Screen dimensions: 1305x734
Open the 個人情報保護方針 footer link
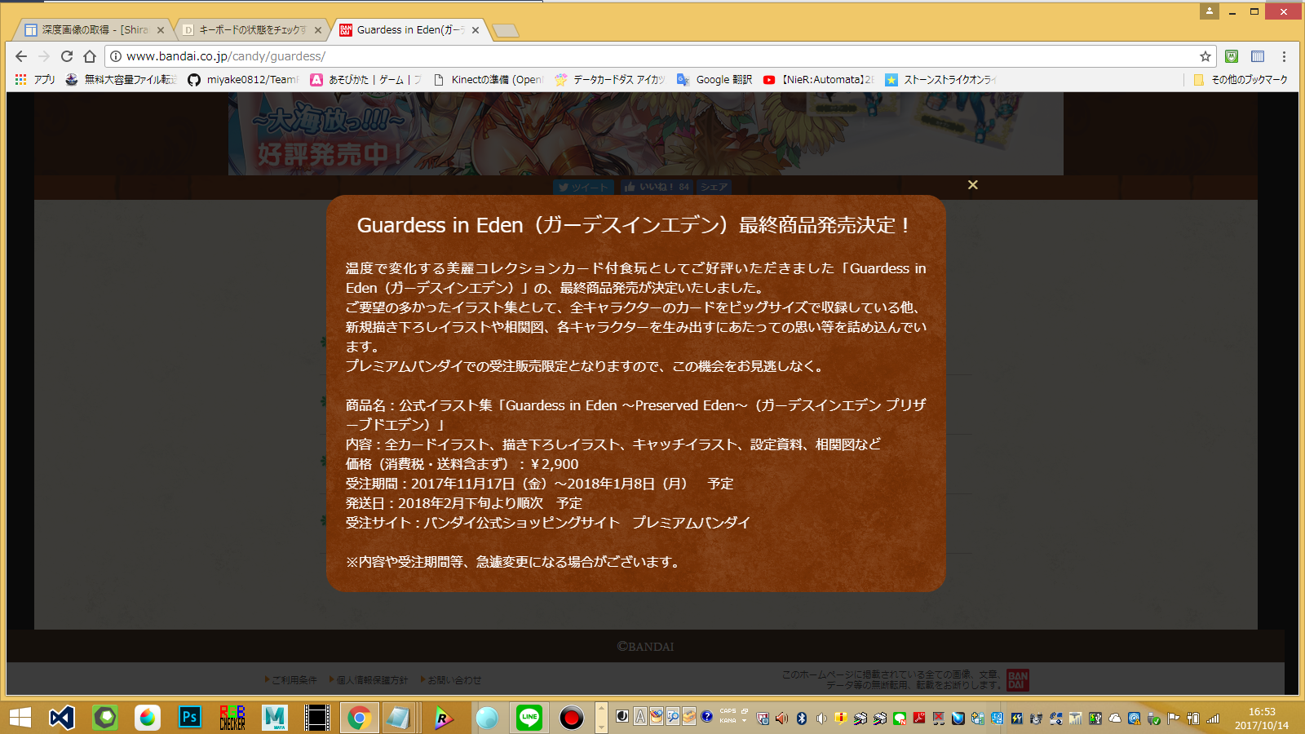[369, 679]
